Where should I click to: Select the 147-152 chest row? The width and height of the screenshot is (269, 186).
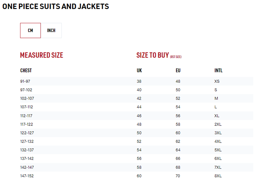click(x=27, y=176)
